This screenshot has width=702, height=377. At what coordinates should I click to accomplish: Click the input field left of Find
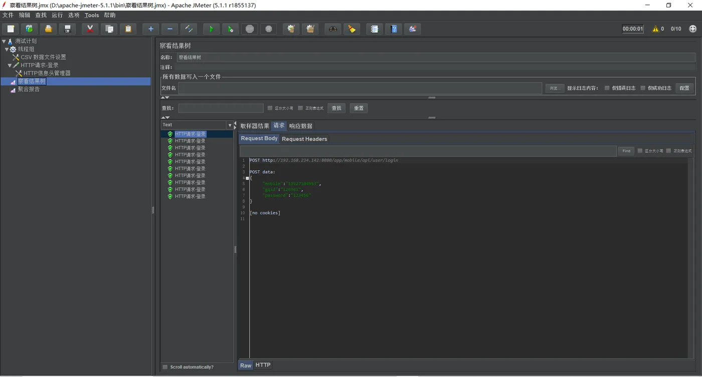point(428,151)
